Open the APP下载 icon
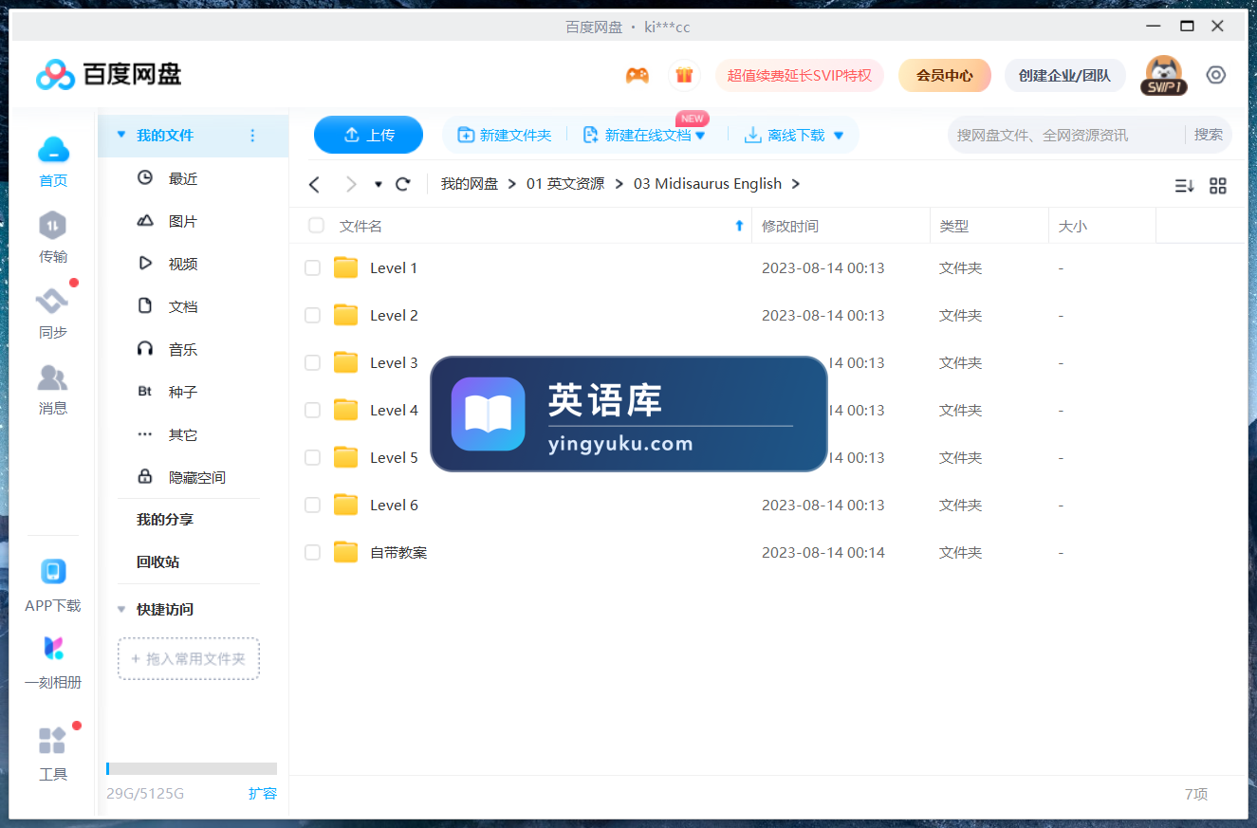The width and height of the screenshot is (1257, 828). [53, 572]
